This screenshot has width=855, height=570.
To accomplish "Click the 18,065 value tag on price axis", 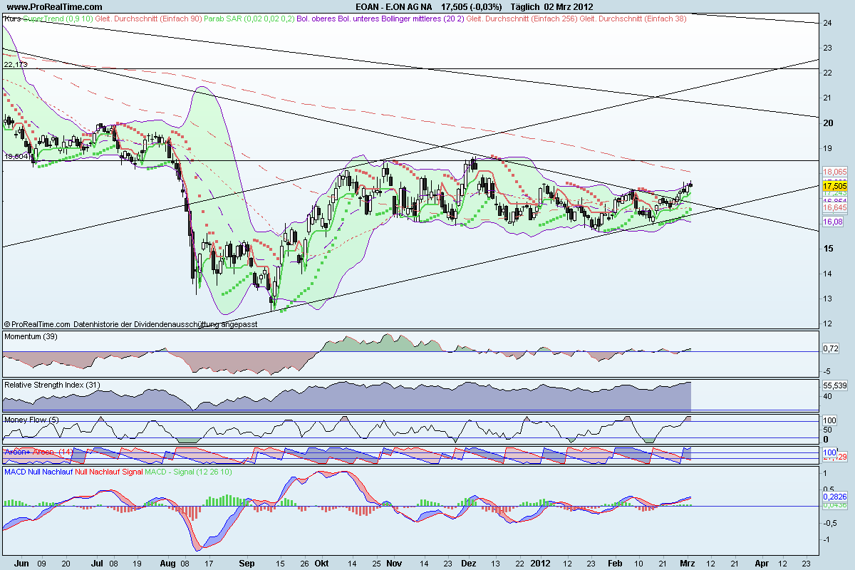I will (x=834, y=172).
